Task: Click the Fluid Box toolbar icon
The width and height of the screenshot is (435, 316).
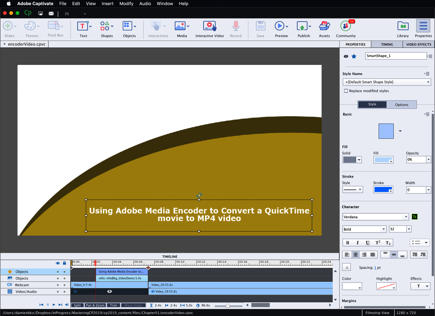Action: pyautogui.click(x=53, y=26)
